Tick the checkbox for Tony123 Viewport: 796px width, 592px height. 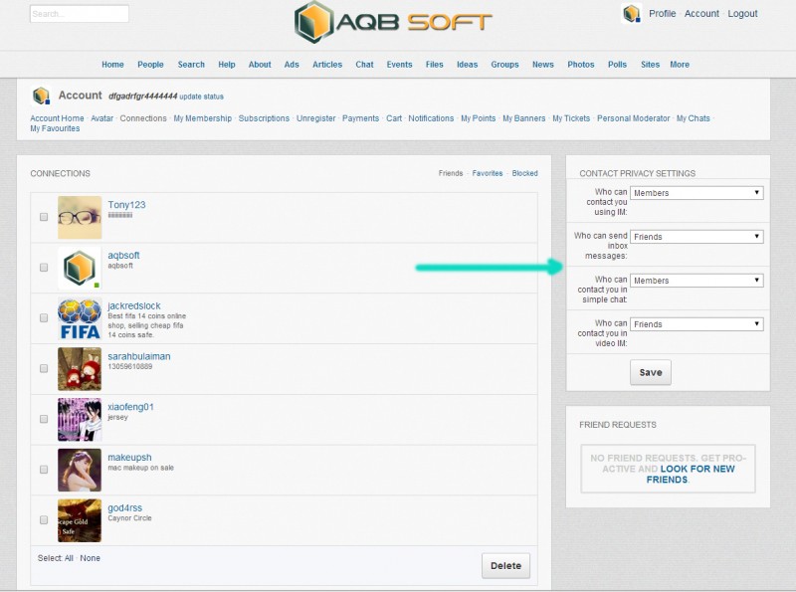tap(44, 217)
